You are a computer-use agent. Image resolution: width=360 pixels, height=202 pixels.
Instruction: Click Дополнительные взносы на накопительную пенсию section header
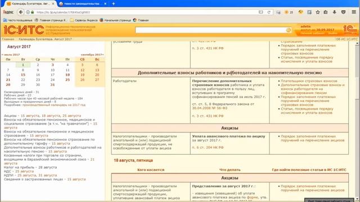[229, 72]
